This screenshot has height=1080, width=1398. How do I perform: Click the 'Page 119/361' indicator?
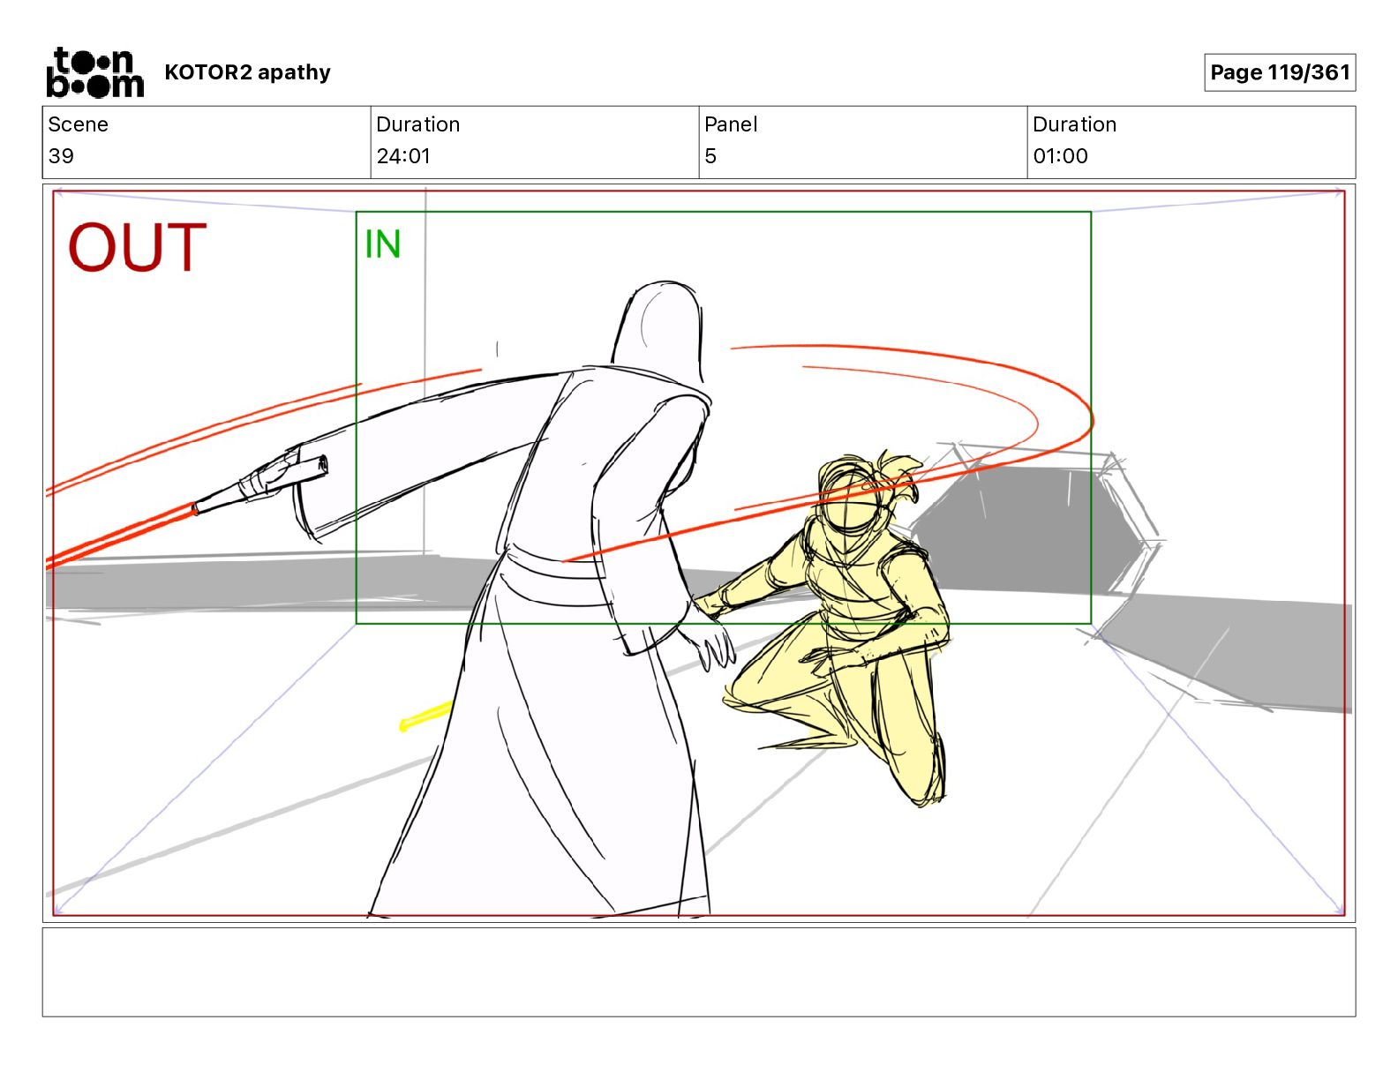point(1280,72)
